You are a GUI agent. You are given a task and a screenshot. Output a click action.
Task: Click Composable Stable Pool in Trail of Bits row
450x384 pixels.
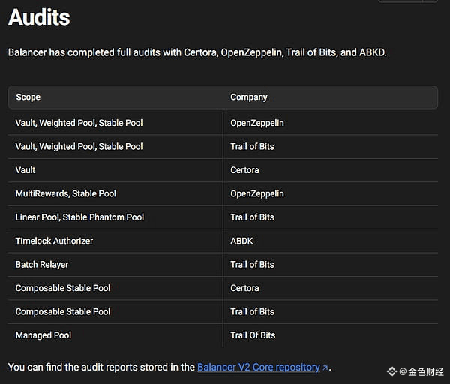tap(63, 311)
